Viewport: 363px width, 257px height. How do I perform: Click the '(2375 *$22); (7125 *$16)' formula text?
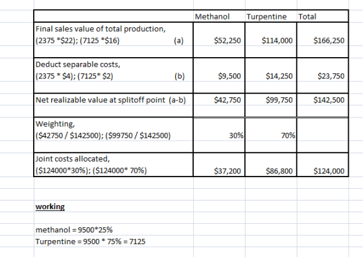tap(77, 40)
